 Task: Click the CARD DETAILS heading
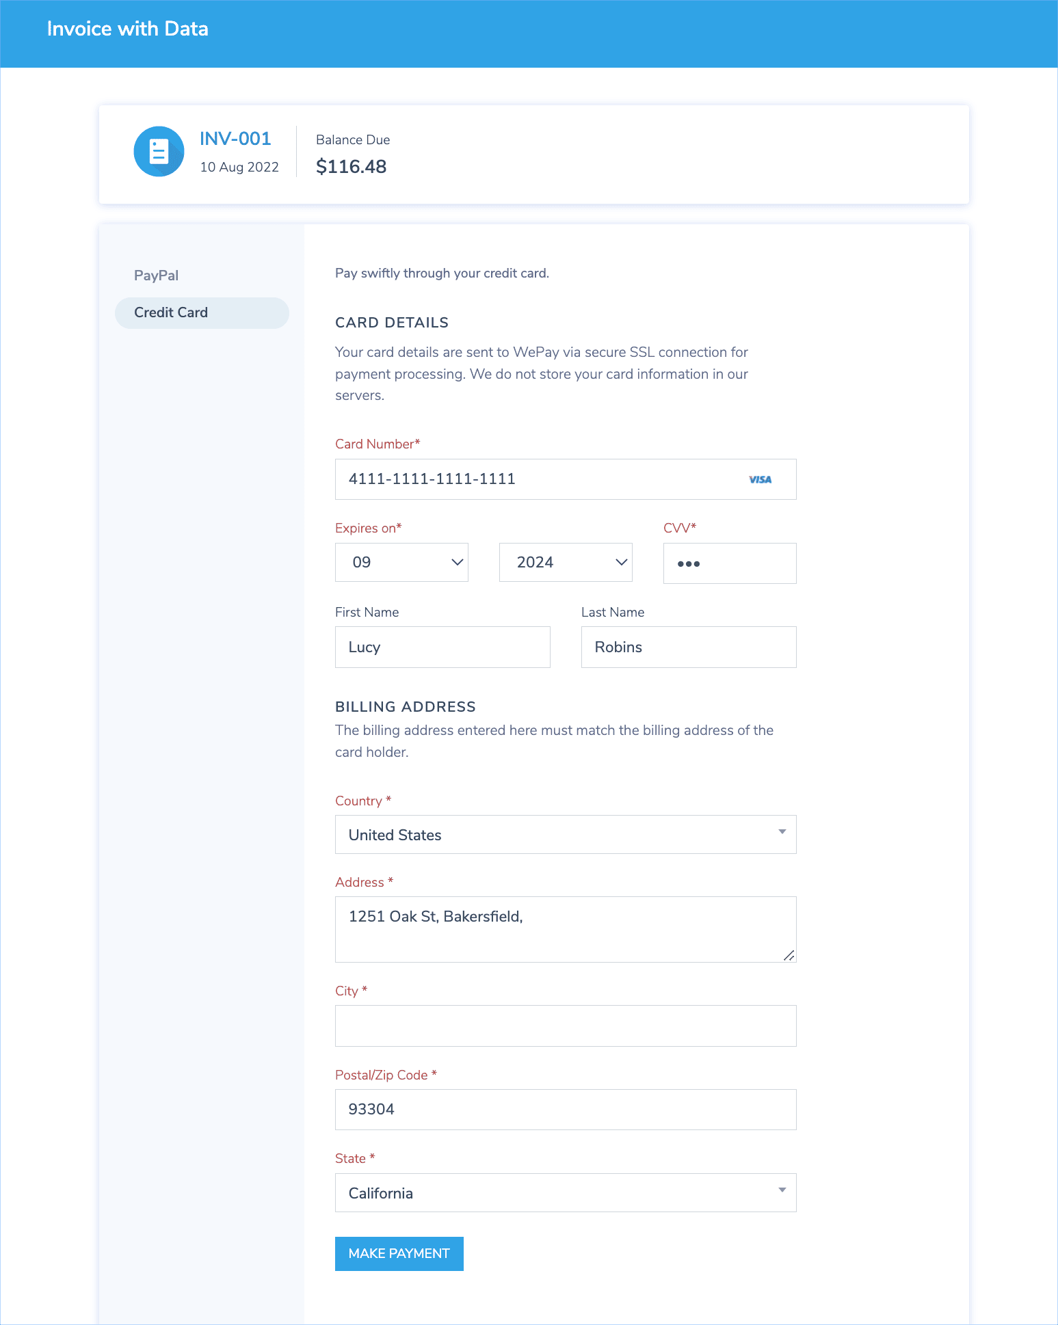392,323
